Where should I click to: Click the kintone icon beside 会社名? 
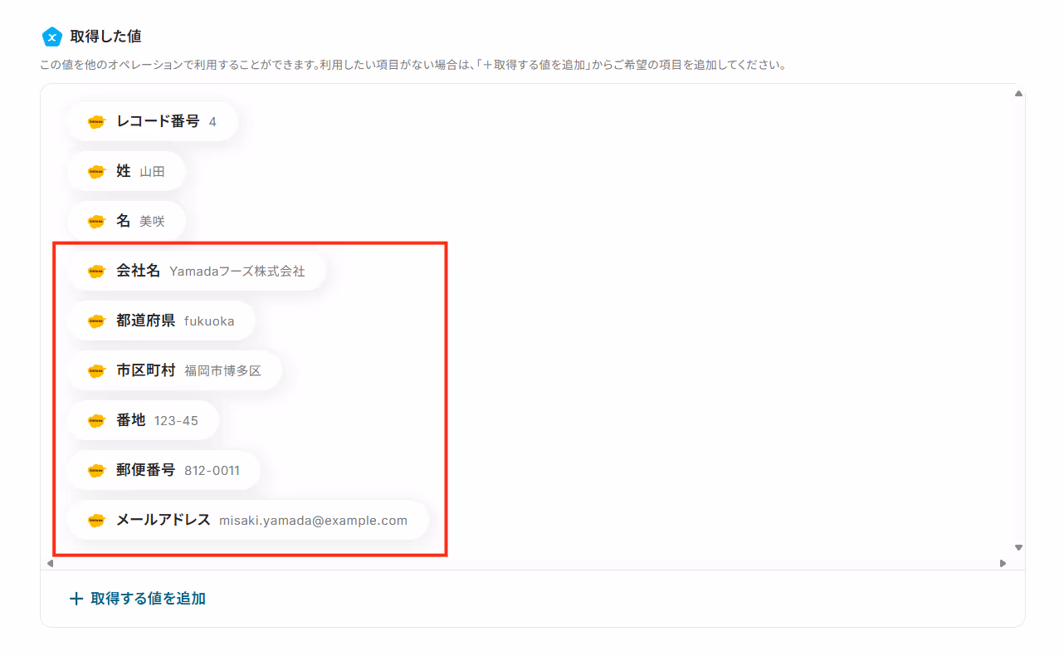[97, 272]
